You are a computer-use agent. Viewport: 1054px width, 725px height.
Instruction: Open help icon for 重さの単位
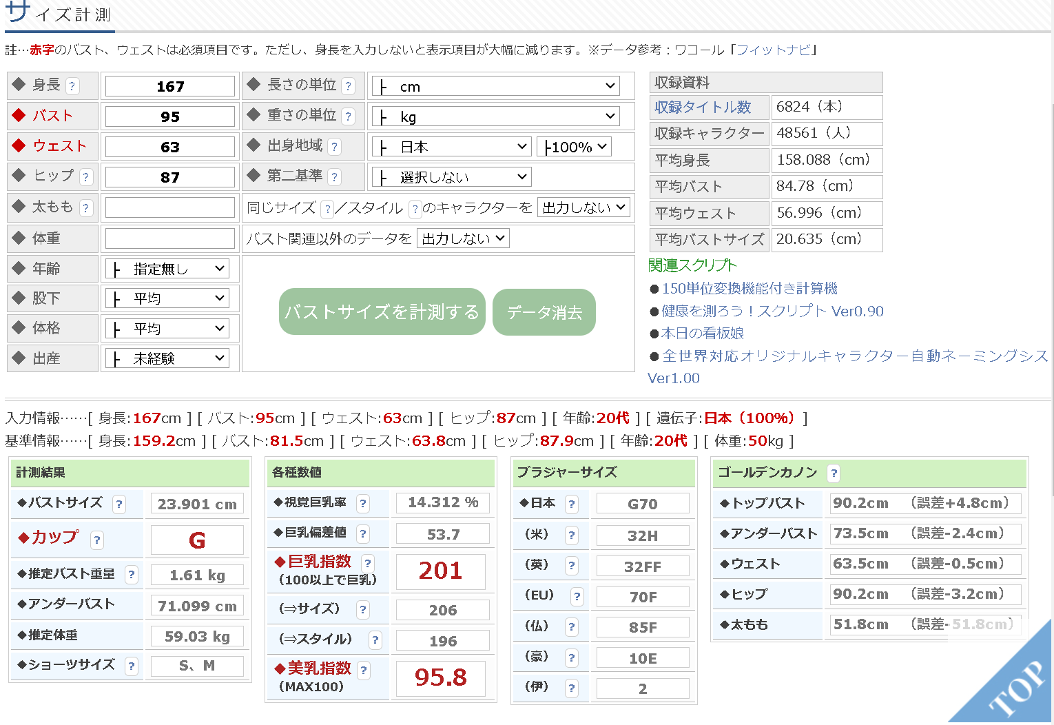click(349, 116)
